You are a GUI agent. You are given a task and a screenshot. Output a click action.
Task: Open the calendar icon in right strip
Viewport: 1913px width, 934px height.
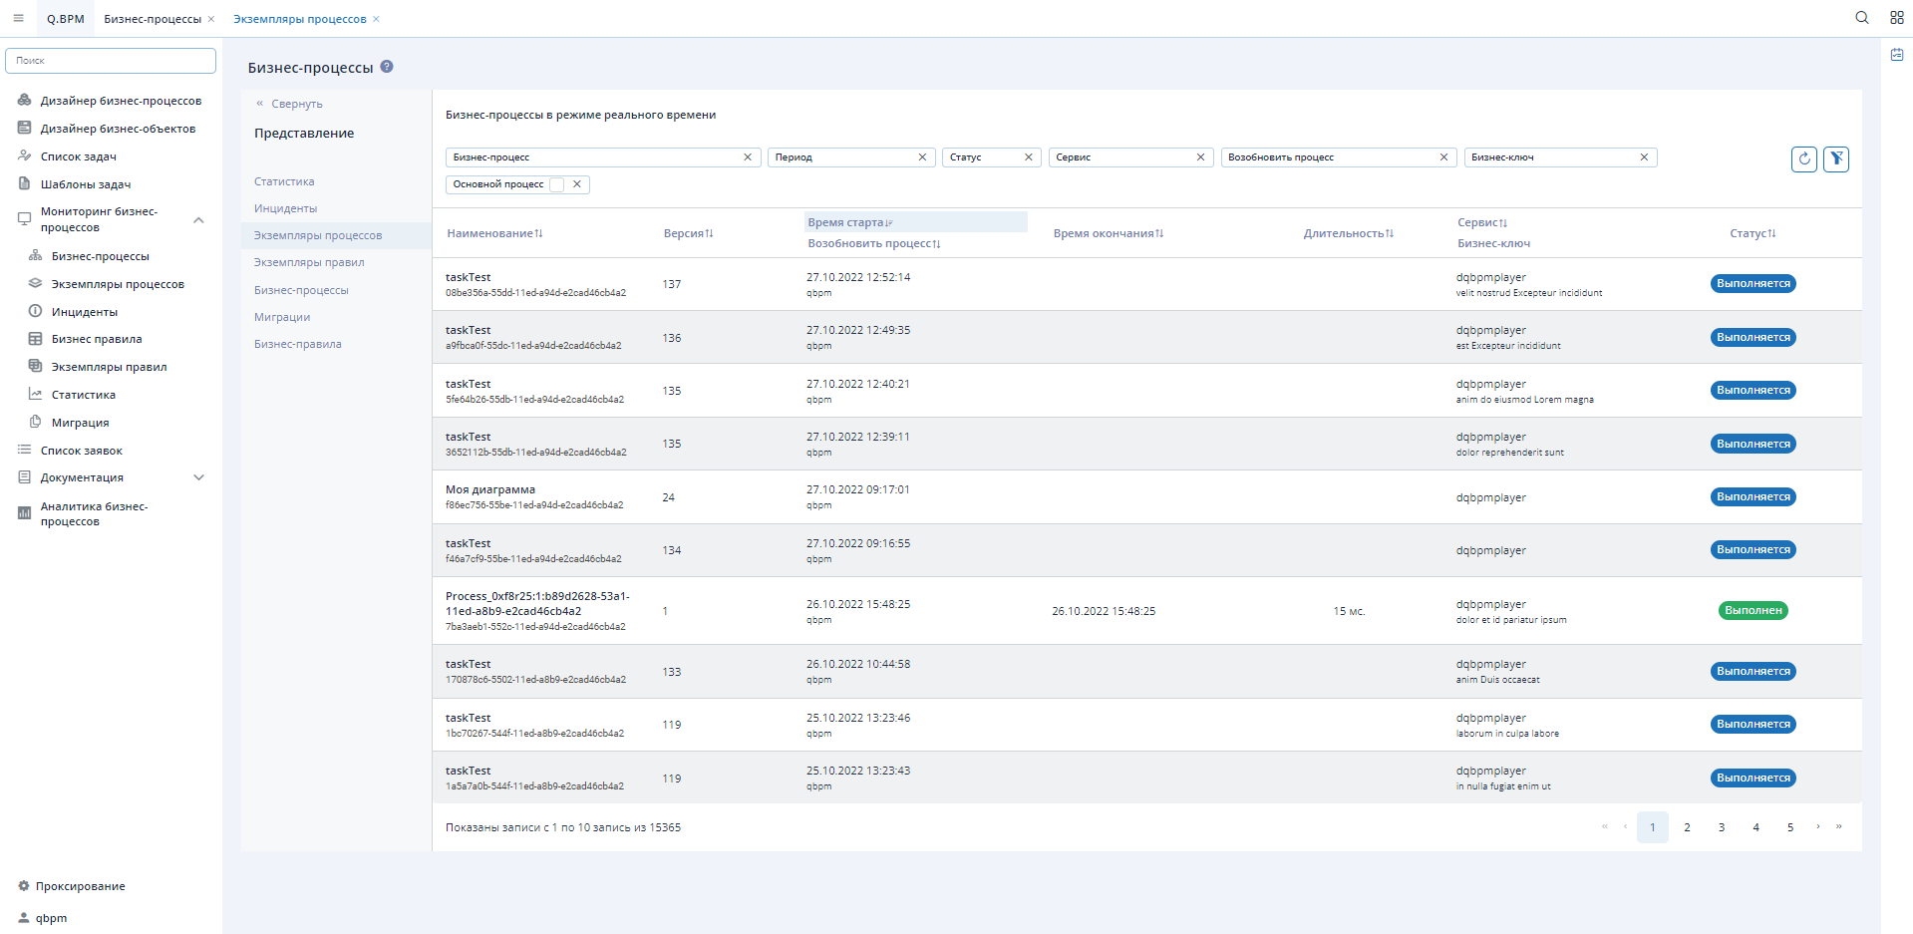pyautogui.click(x=1897, y=55)
